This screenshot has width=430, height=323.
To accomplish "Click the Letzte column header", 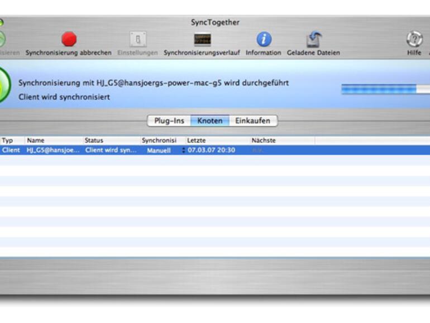I will 218,140.
